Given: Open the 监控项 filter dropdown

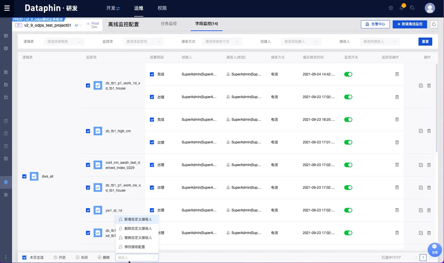Looking at the screenshot, I should 143,42.
